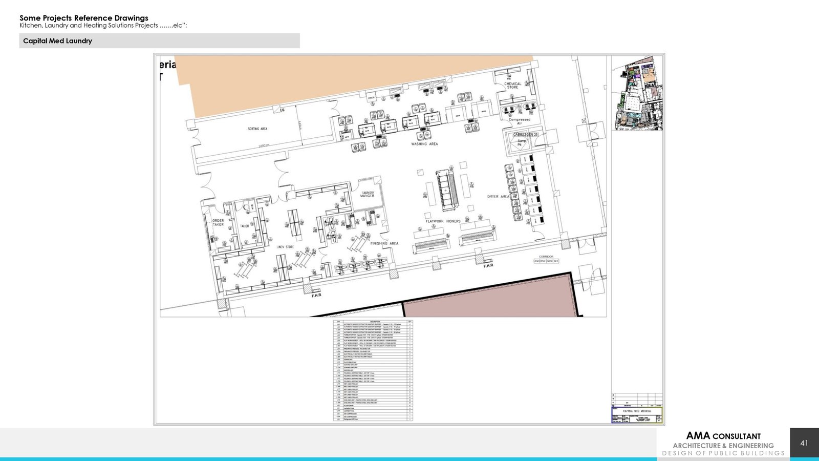Open the equipment schedule table
819x461 pixels.
[373, 370]
